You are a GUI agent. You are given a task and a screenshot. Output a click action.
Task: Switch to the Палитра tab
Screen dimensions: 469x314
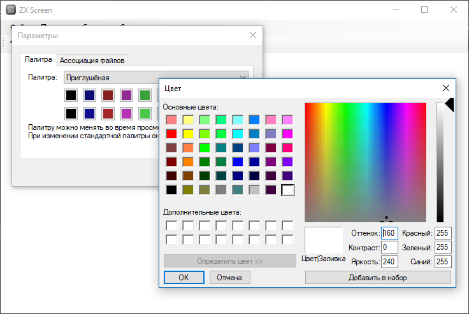(x=38, y=59)
